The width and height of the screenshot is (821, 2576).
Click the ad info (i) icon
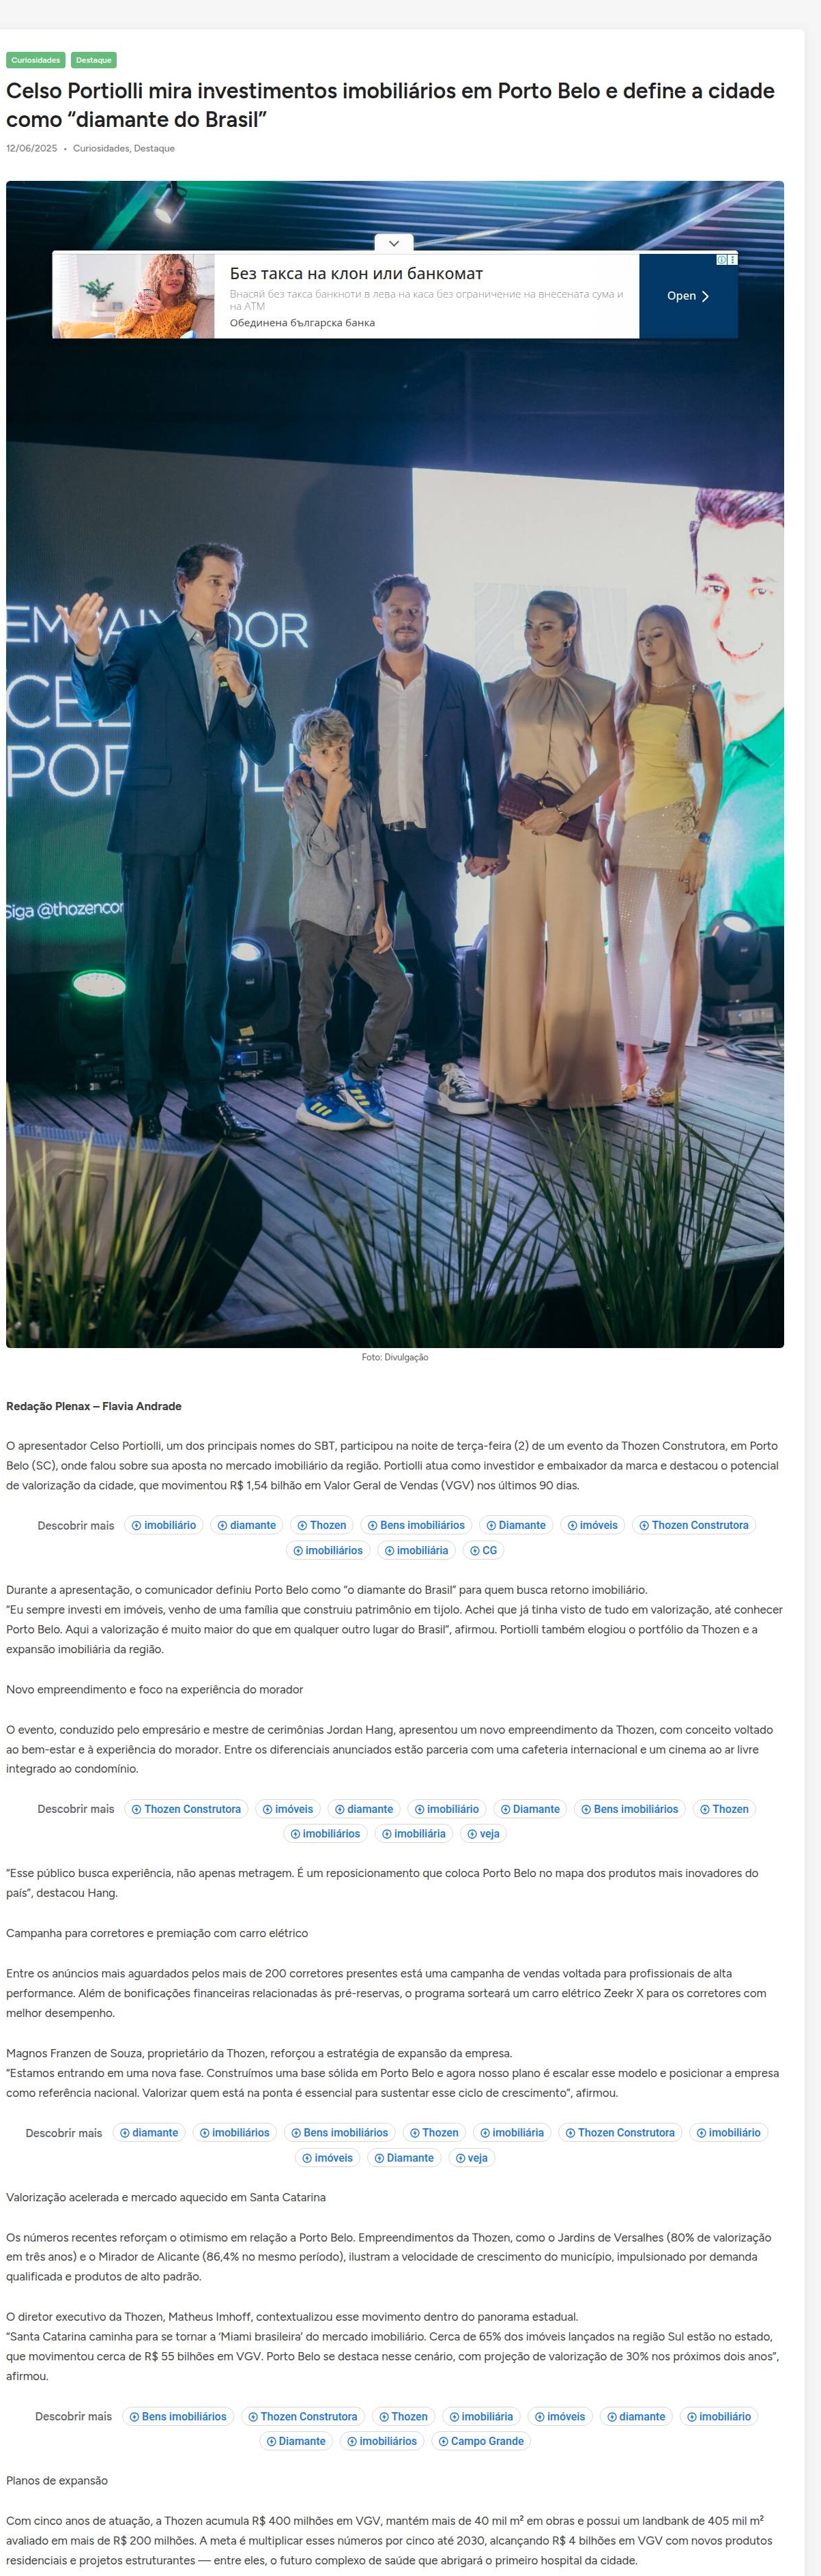(x=722, y=259)
